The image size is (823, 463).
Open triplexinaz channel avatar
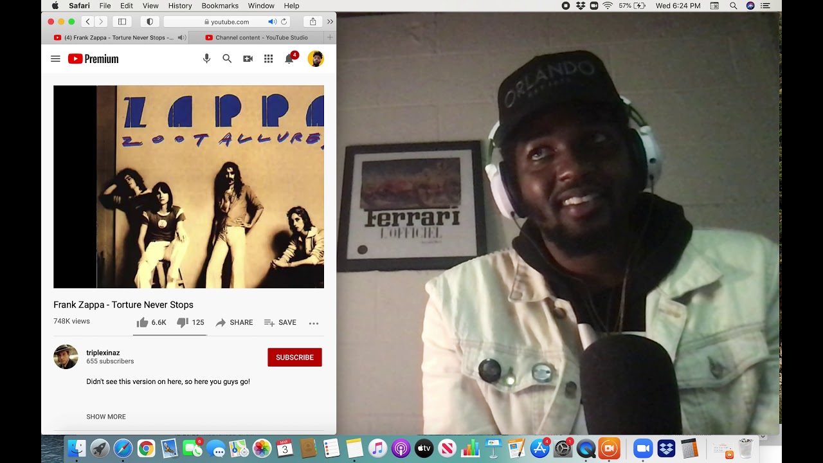66,357
